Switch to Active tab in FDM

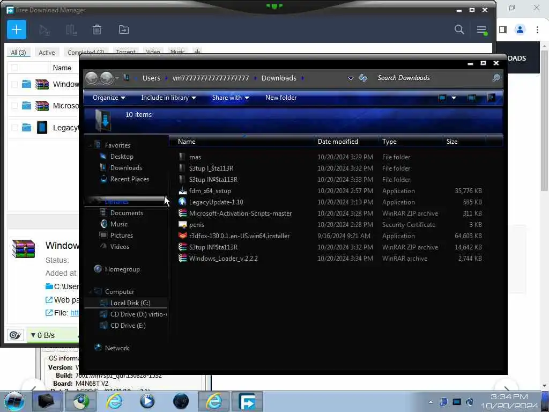47,52
